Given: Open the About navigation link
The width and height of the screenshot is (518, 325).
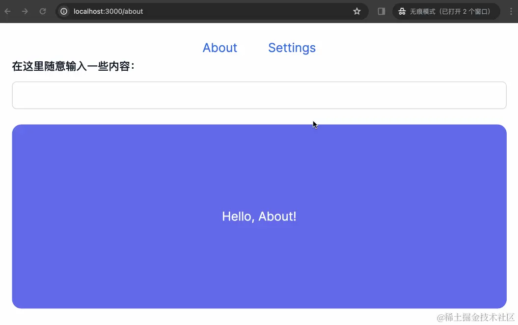Looking at the screenshot, I should click(x=219, y=48).
